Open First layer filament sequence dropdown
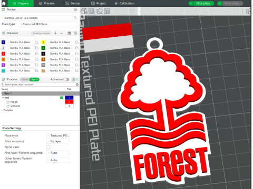253x189 pixels. 58,153
